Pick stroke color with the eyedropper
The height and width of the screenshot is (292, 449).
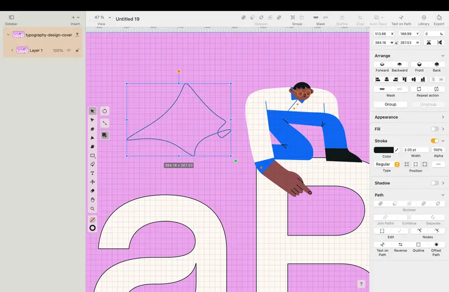pos(396,150)
